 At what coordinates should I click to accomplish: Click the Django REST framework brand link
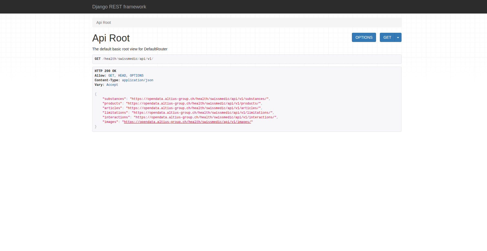tap(119, 7)
